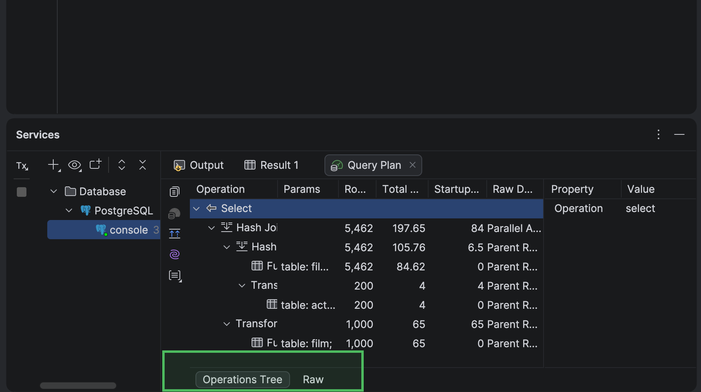
Task: Click the open in new tab icon
Action: [x=95, y=164]
